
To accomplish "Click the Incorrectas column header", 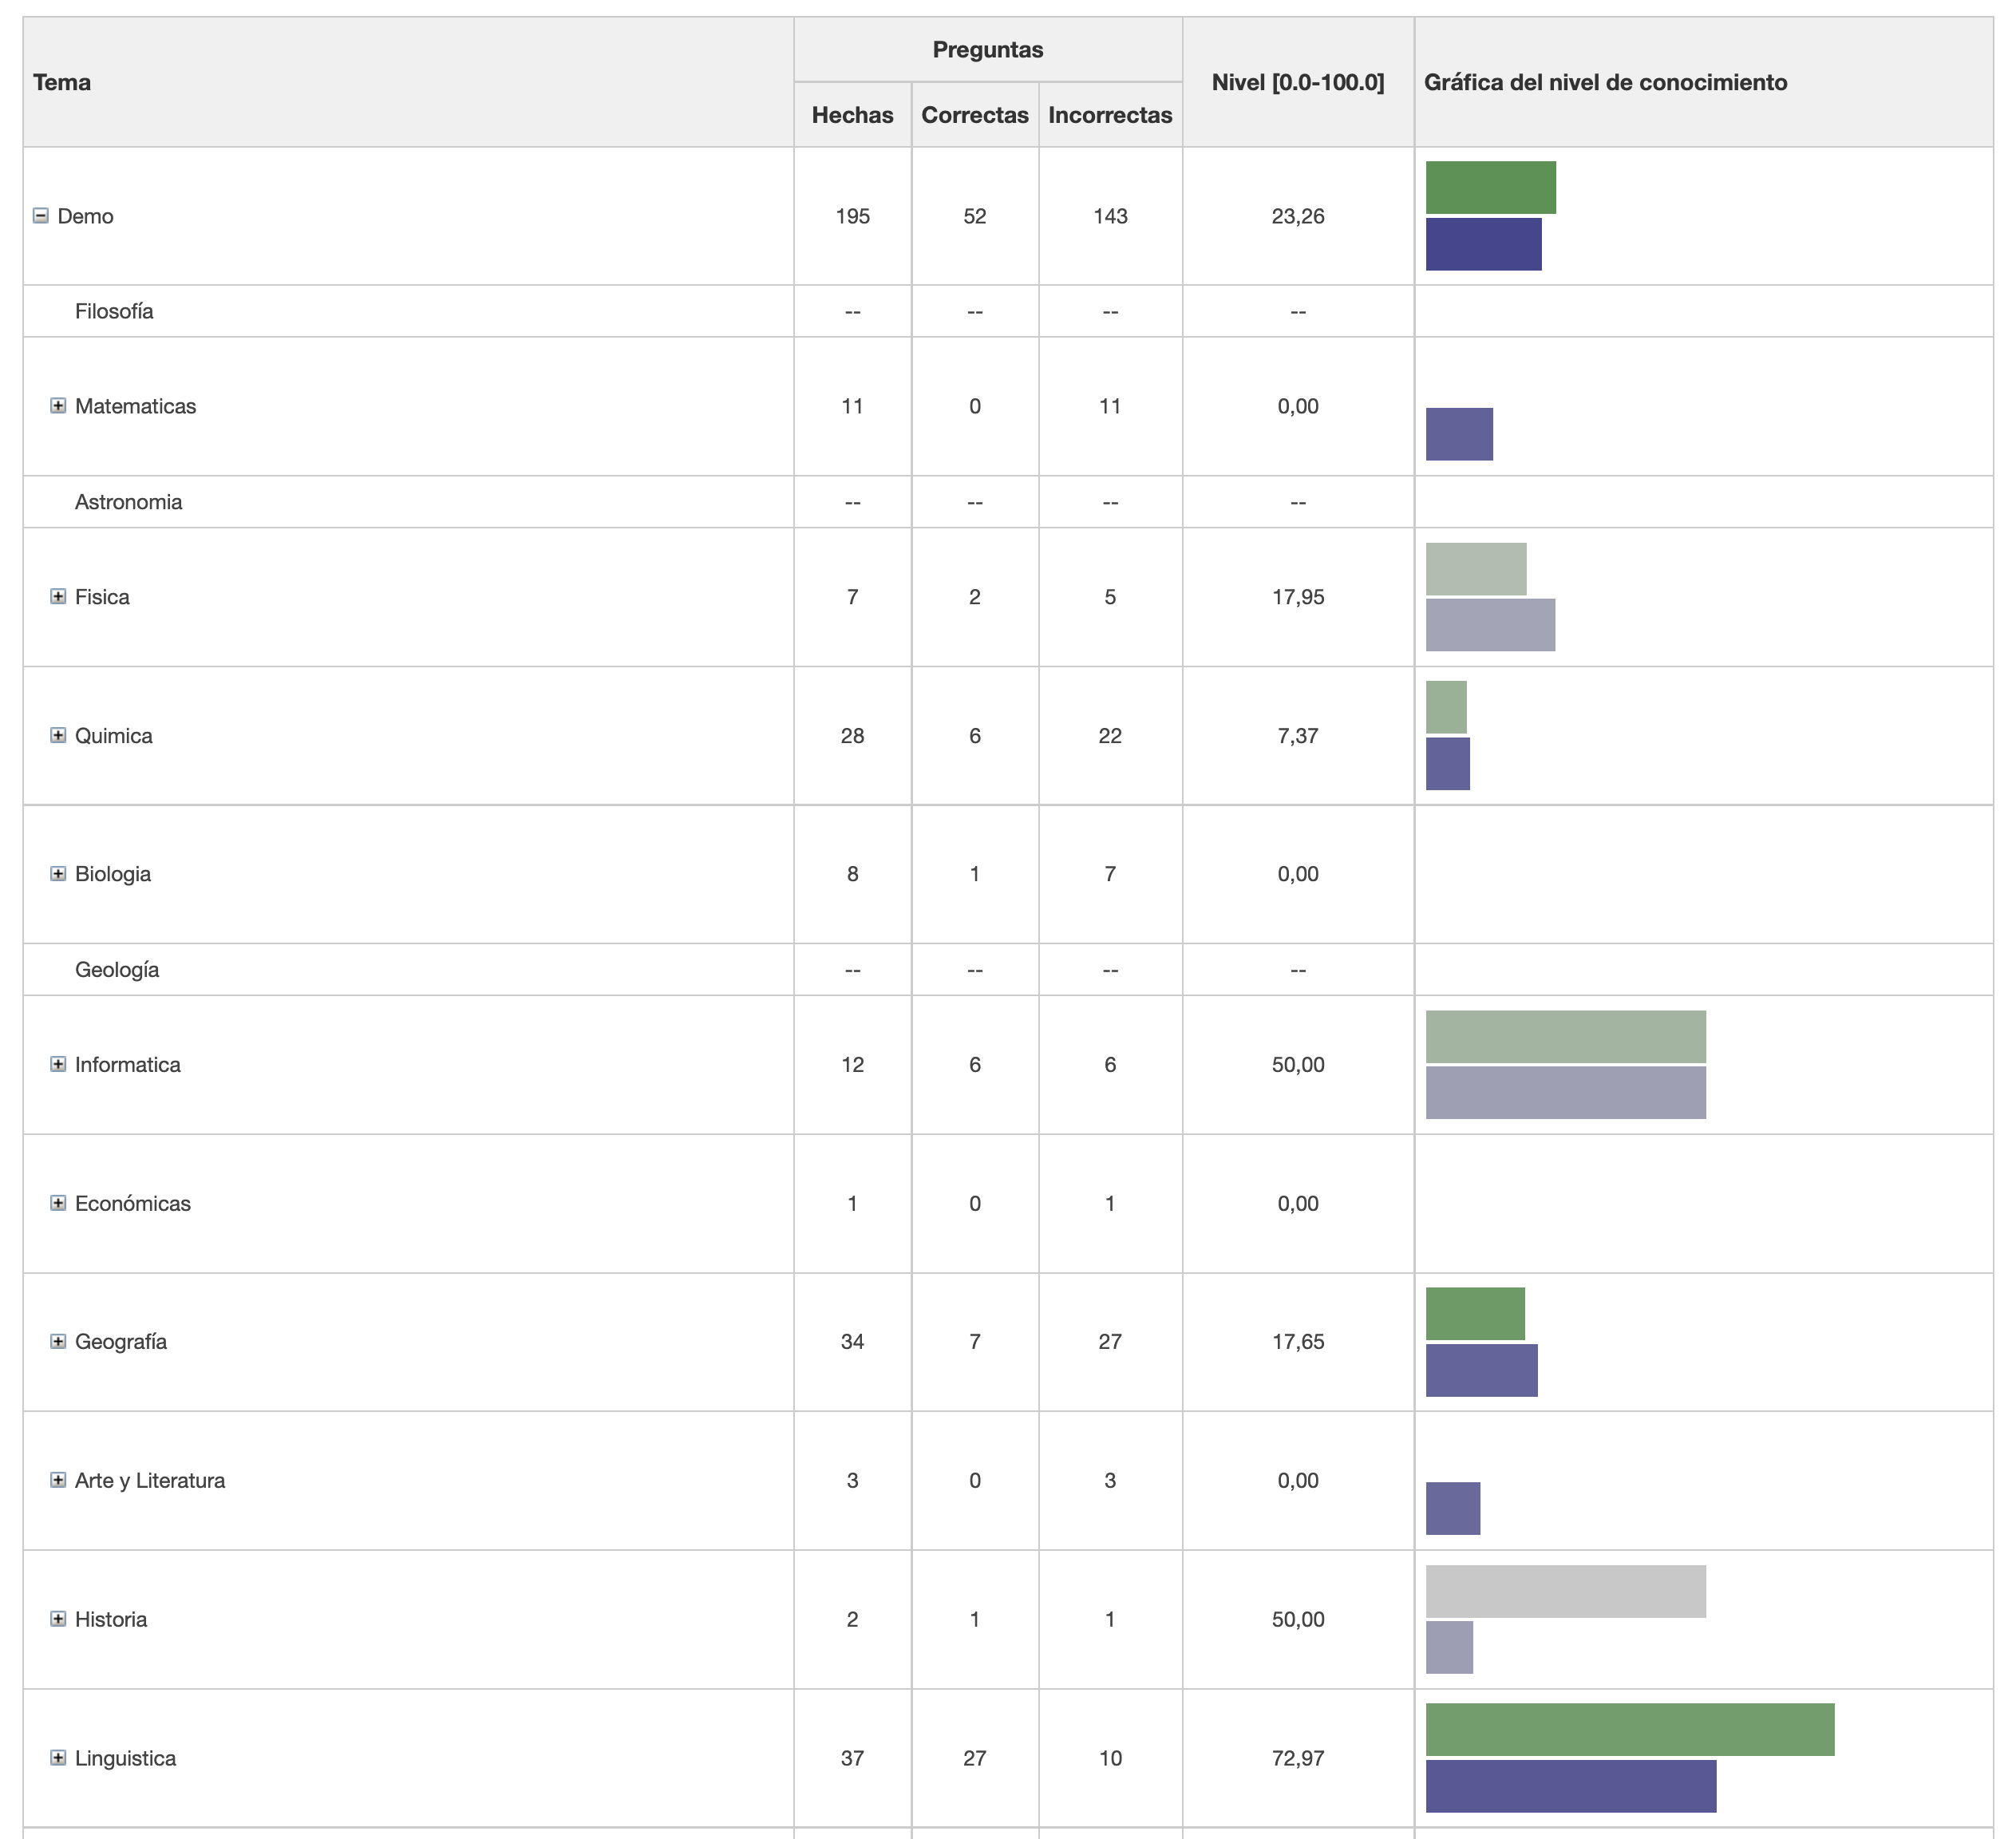I will click(1109, 115).
